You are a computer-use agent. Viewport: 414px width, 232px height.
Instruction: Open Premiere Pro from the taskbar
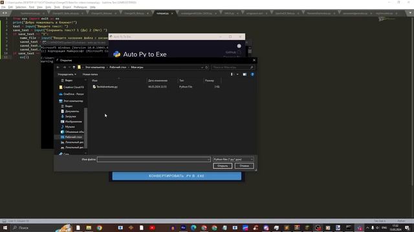click(183, 227)
